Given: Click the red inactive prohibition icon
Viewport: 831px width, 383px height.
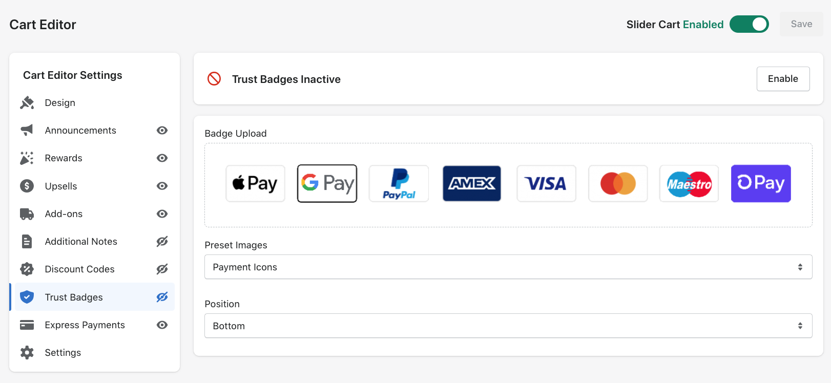Looking at the screenshot, I should [x=214, y=79].
